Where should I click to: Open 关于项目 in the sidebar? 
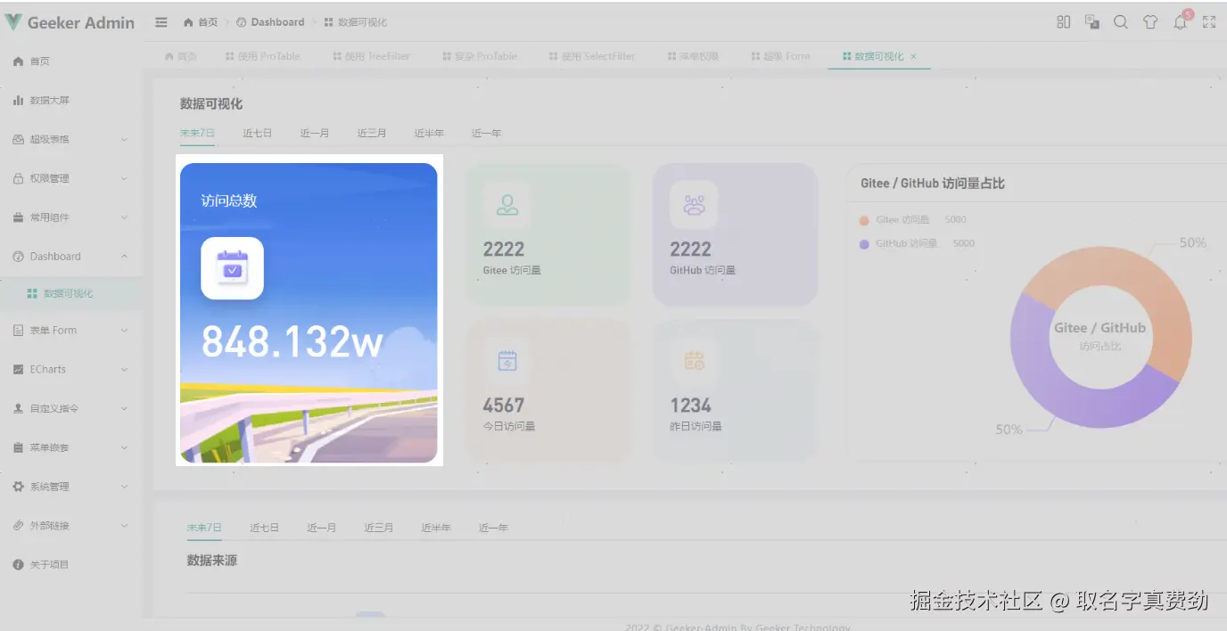[x=71, y=565]
